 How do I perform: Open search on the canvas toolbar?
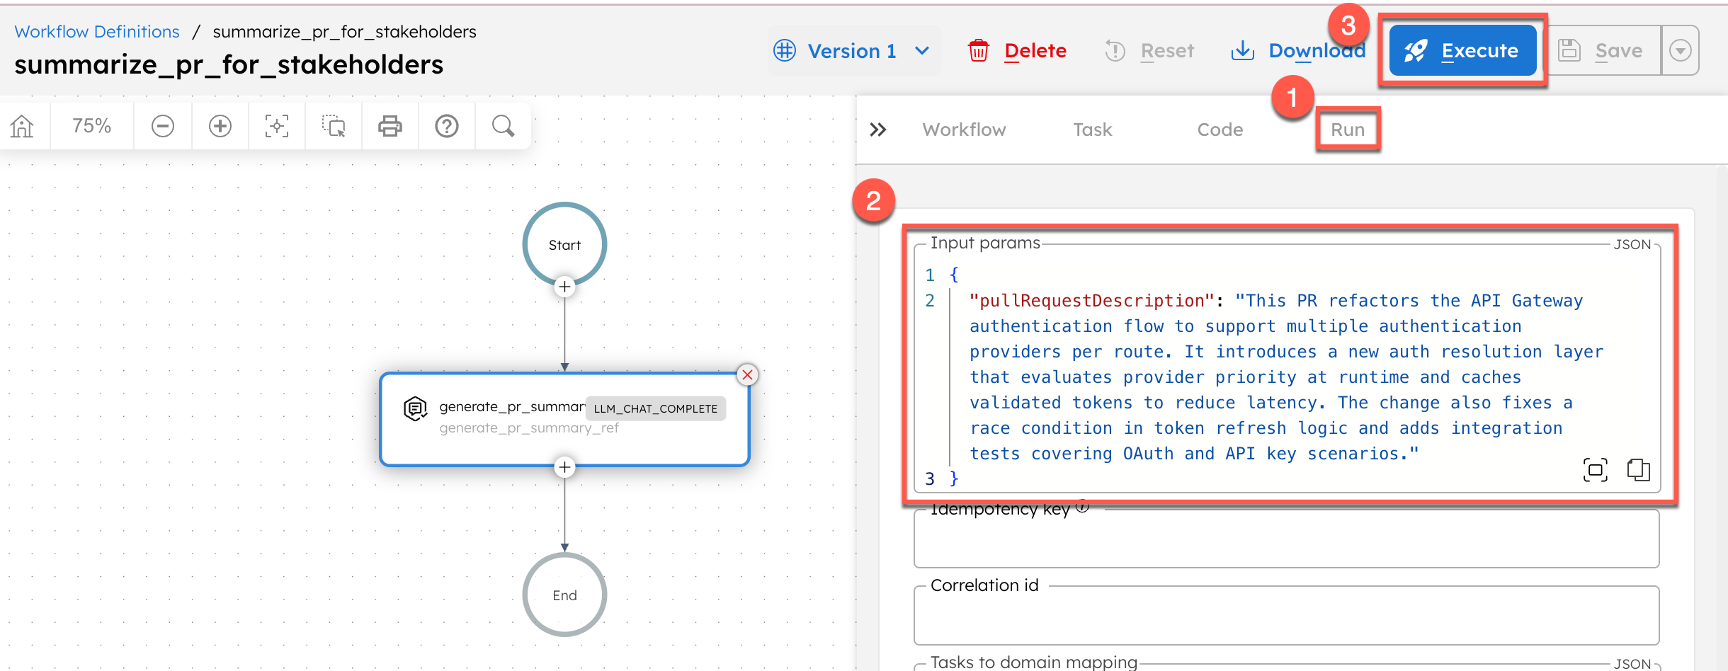503,125
